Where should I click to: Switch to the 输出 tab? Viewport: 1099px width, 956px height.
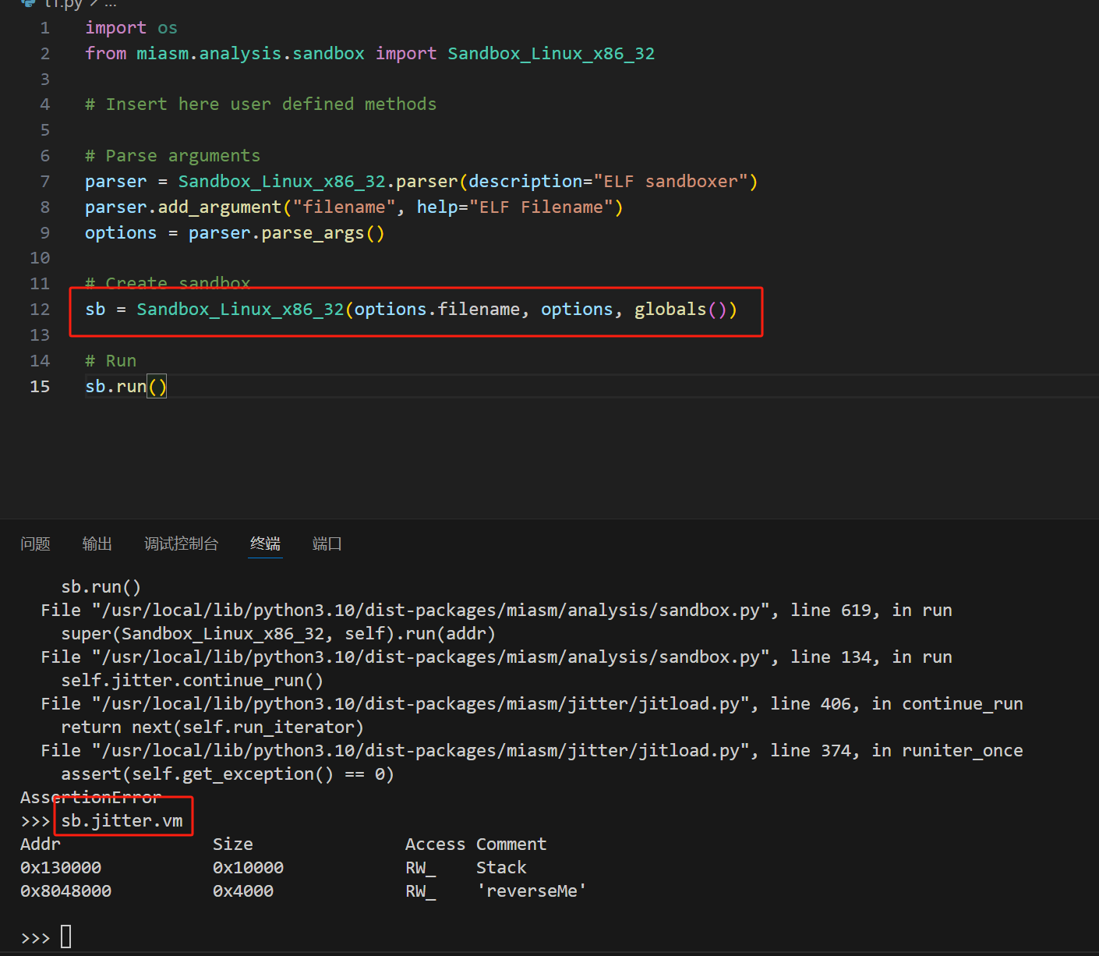97,544
